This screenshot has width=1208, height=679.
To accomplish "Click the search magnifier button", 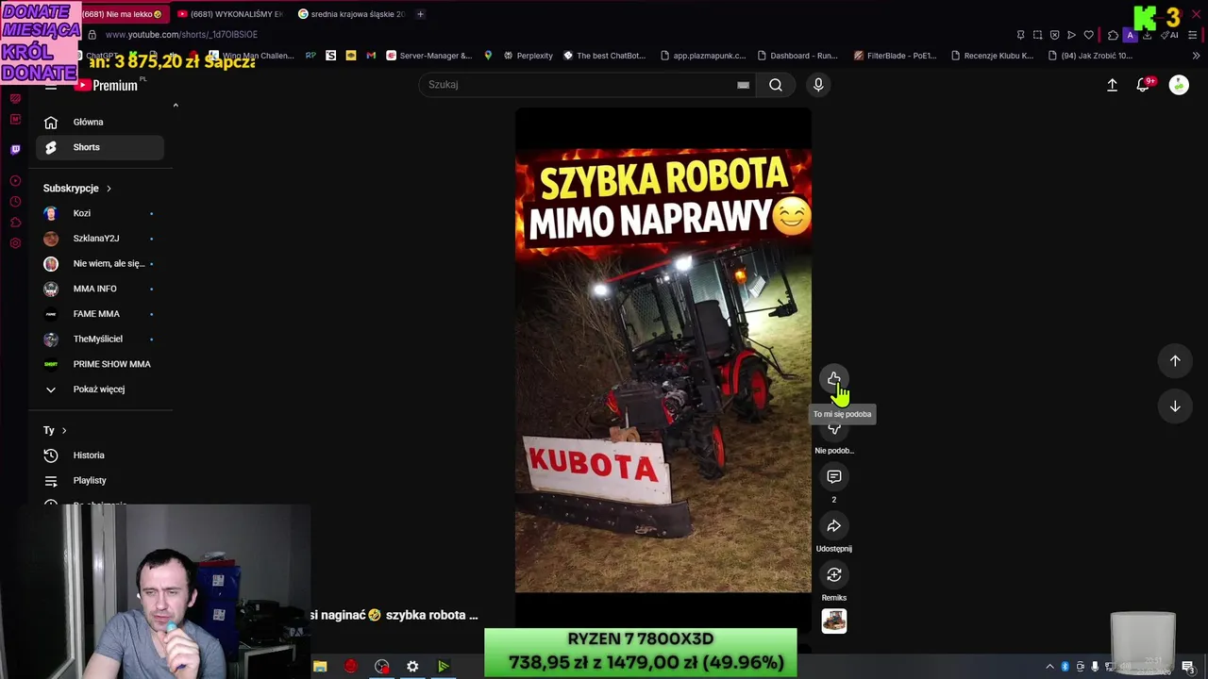I will click(x=776, y=85).
